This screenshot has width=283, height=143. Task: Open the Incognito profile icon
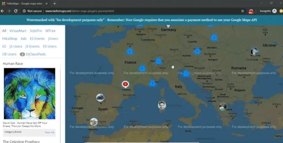275,11
